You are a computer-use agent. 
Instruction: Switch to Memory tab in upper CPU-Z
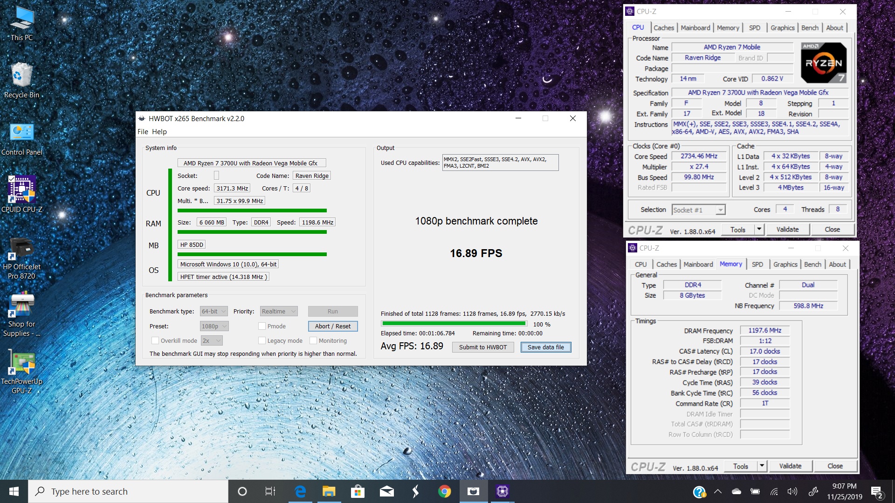(728, 27)
